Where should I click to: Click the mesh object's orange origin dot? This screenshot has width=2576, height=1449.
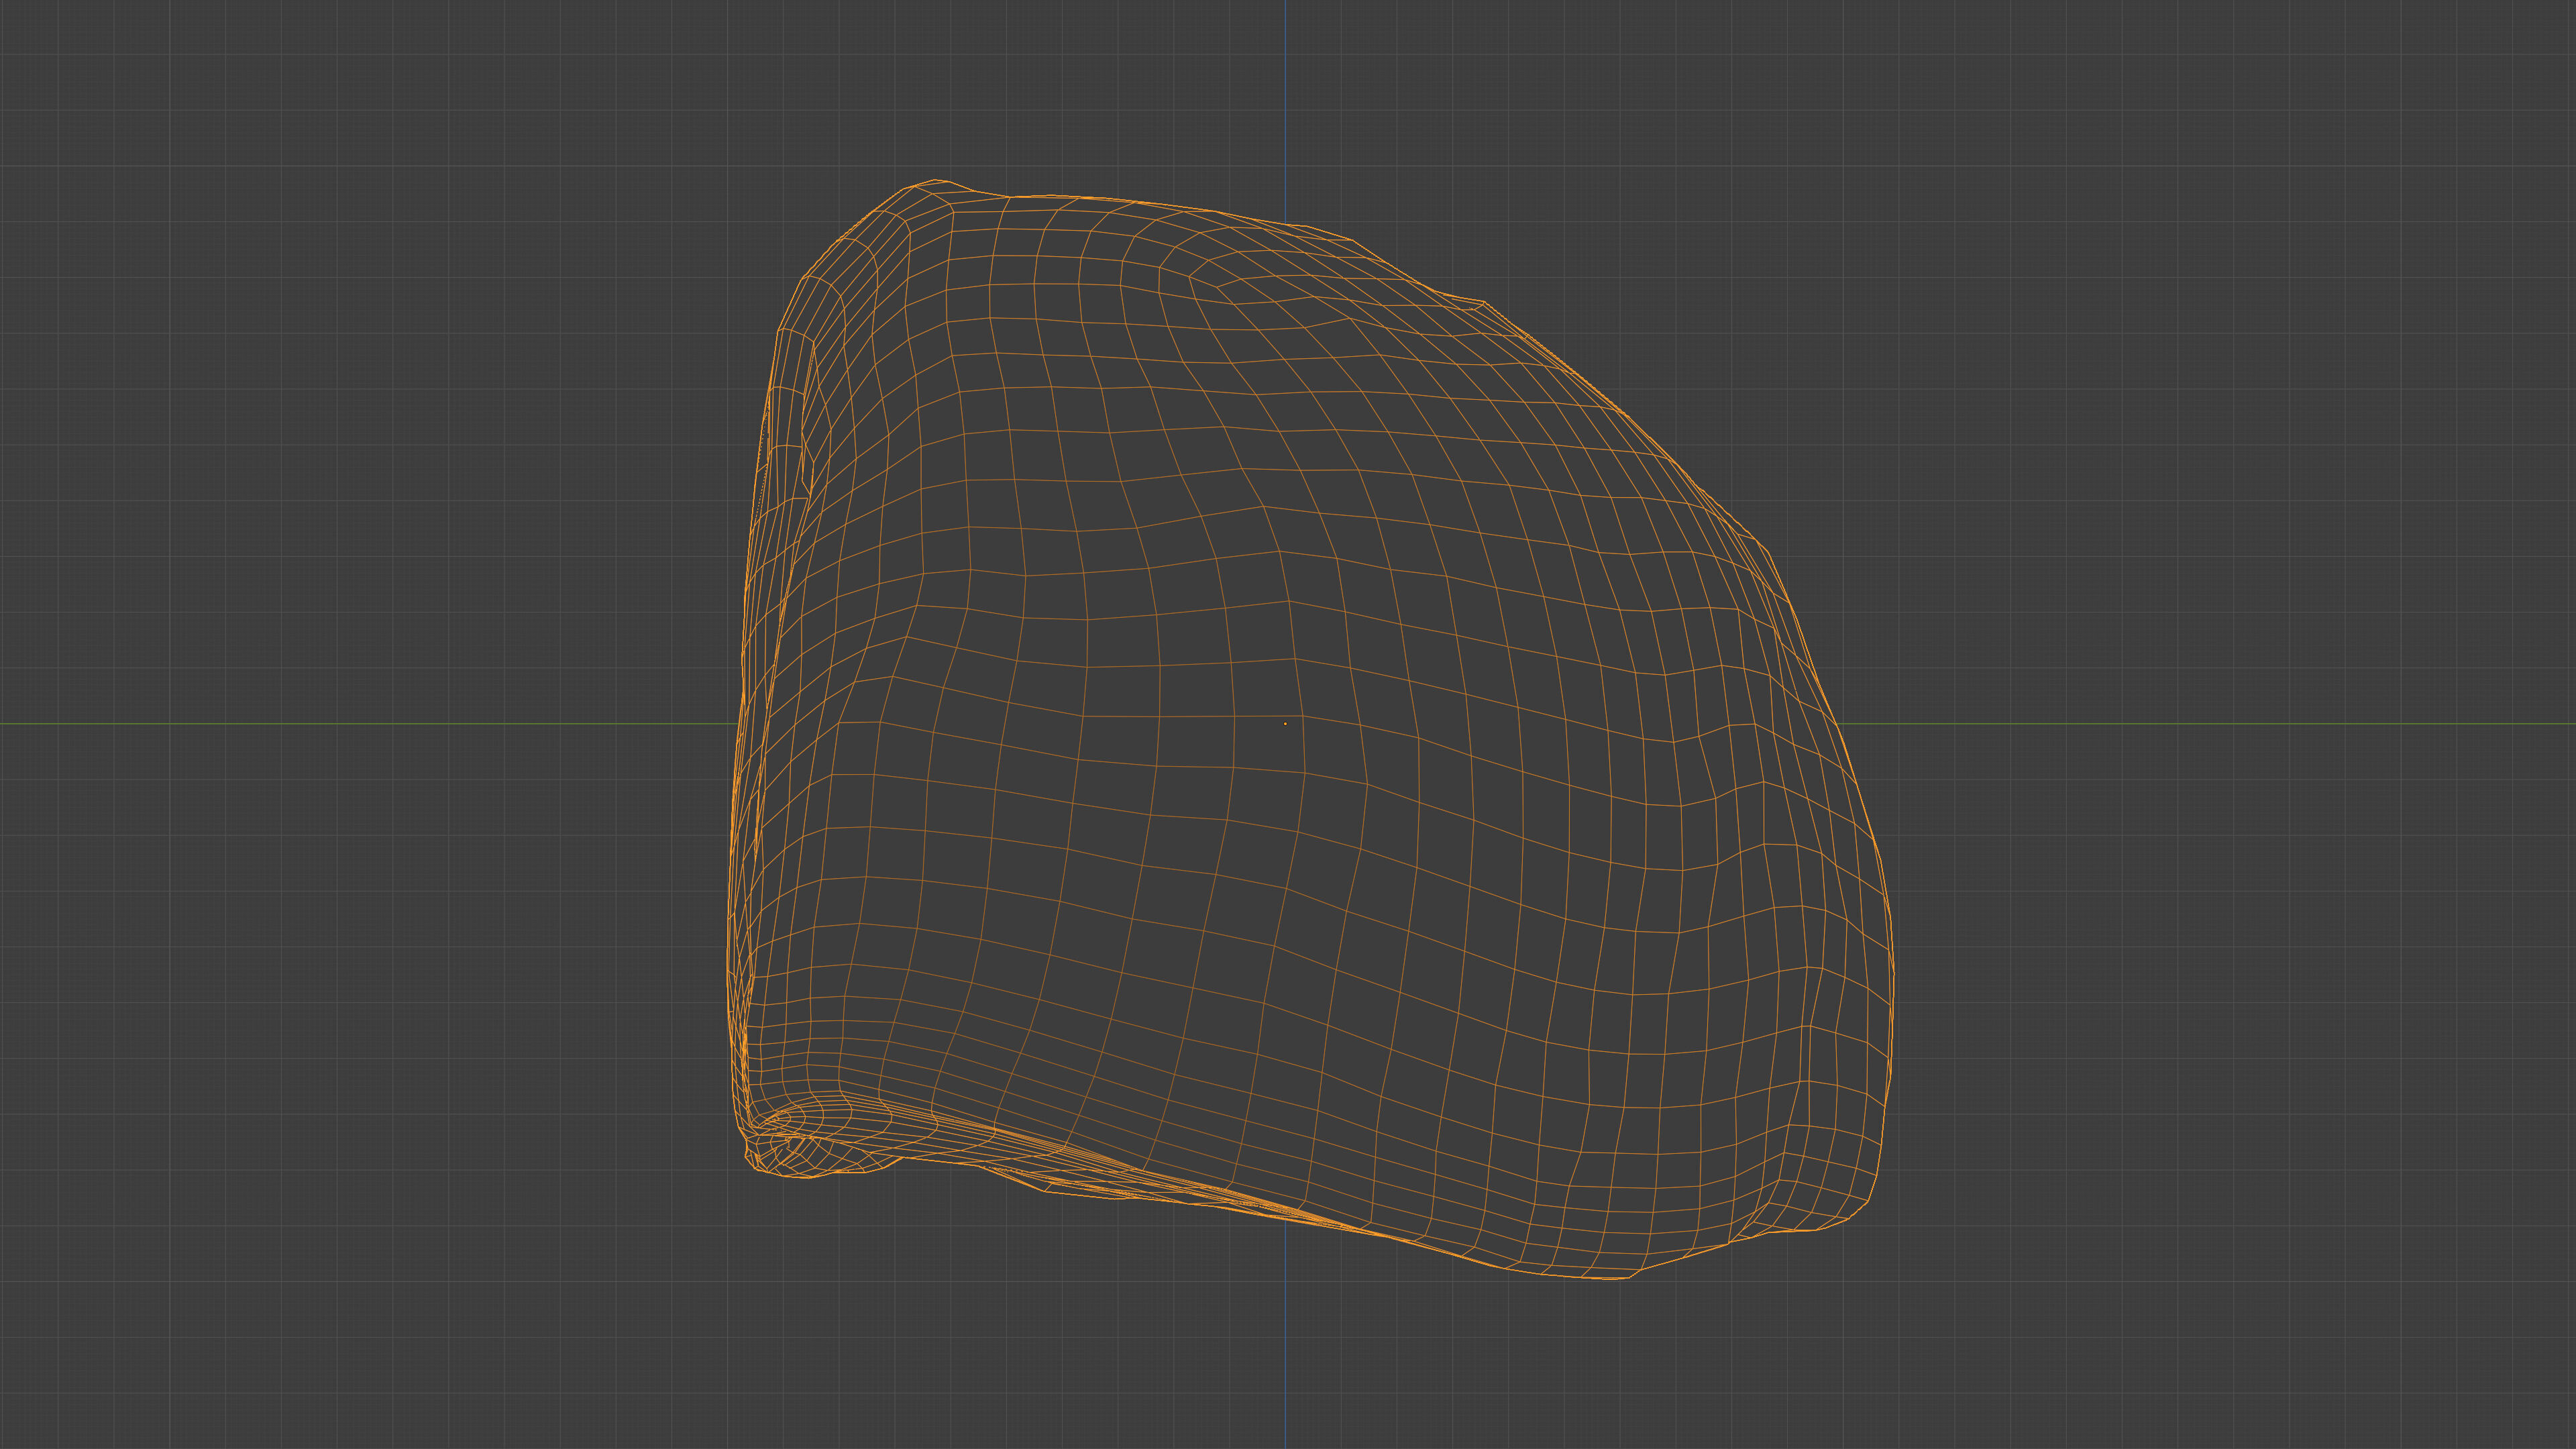(1285, 724)
